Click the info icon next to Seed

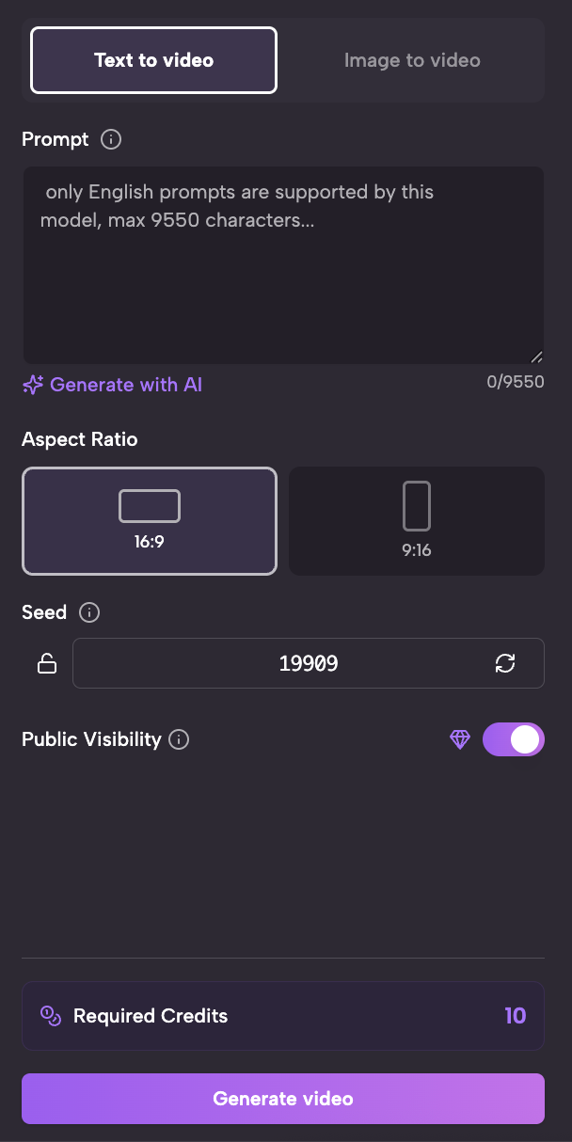tap(89, 613)
